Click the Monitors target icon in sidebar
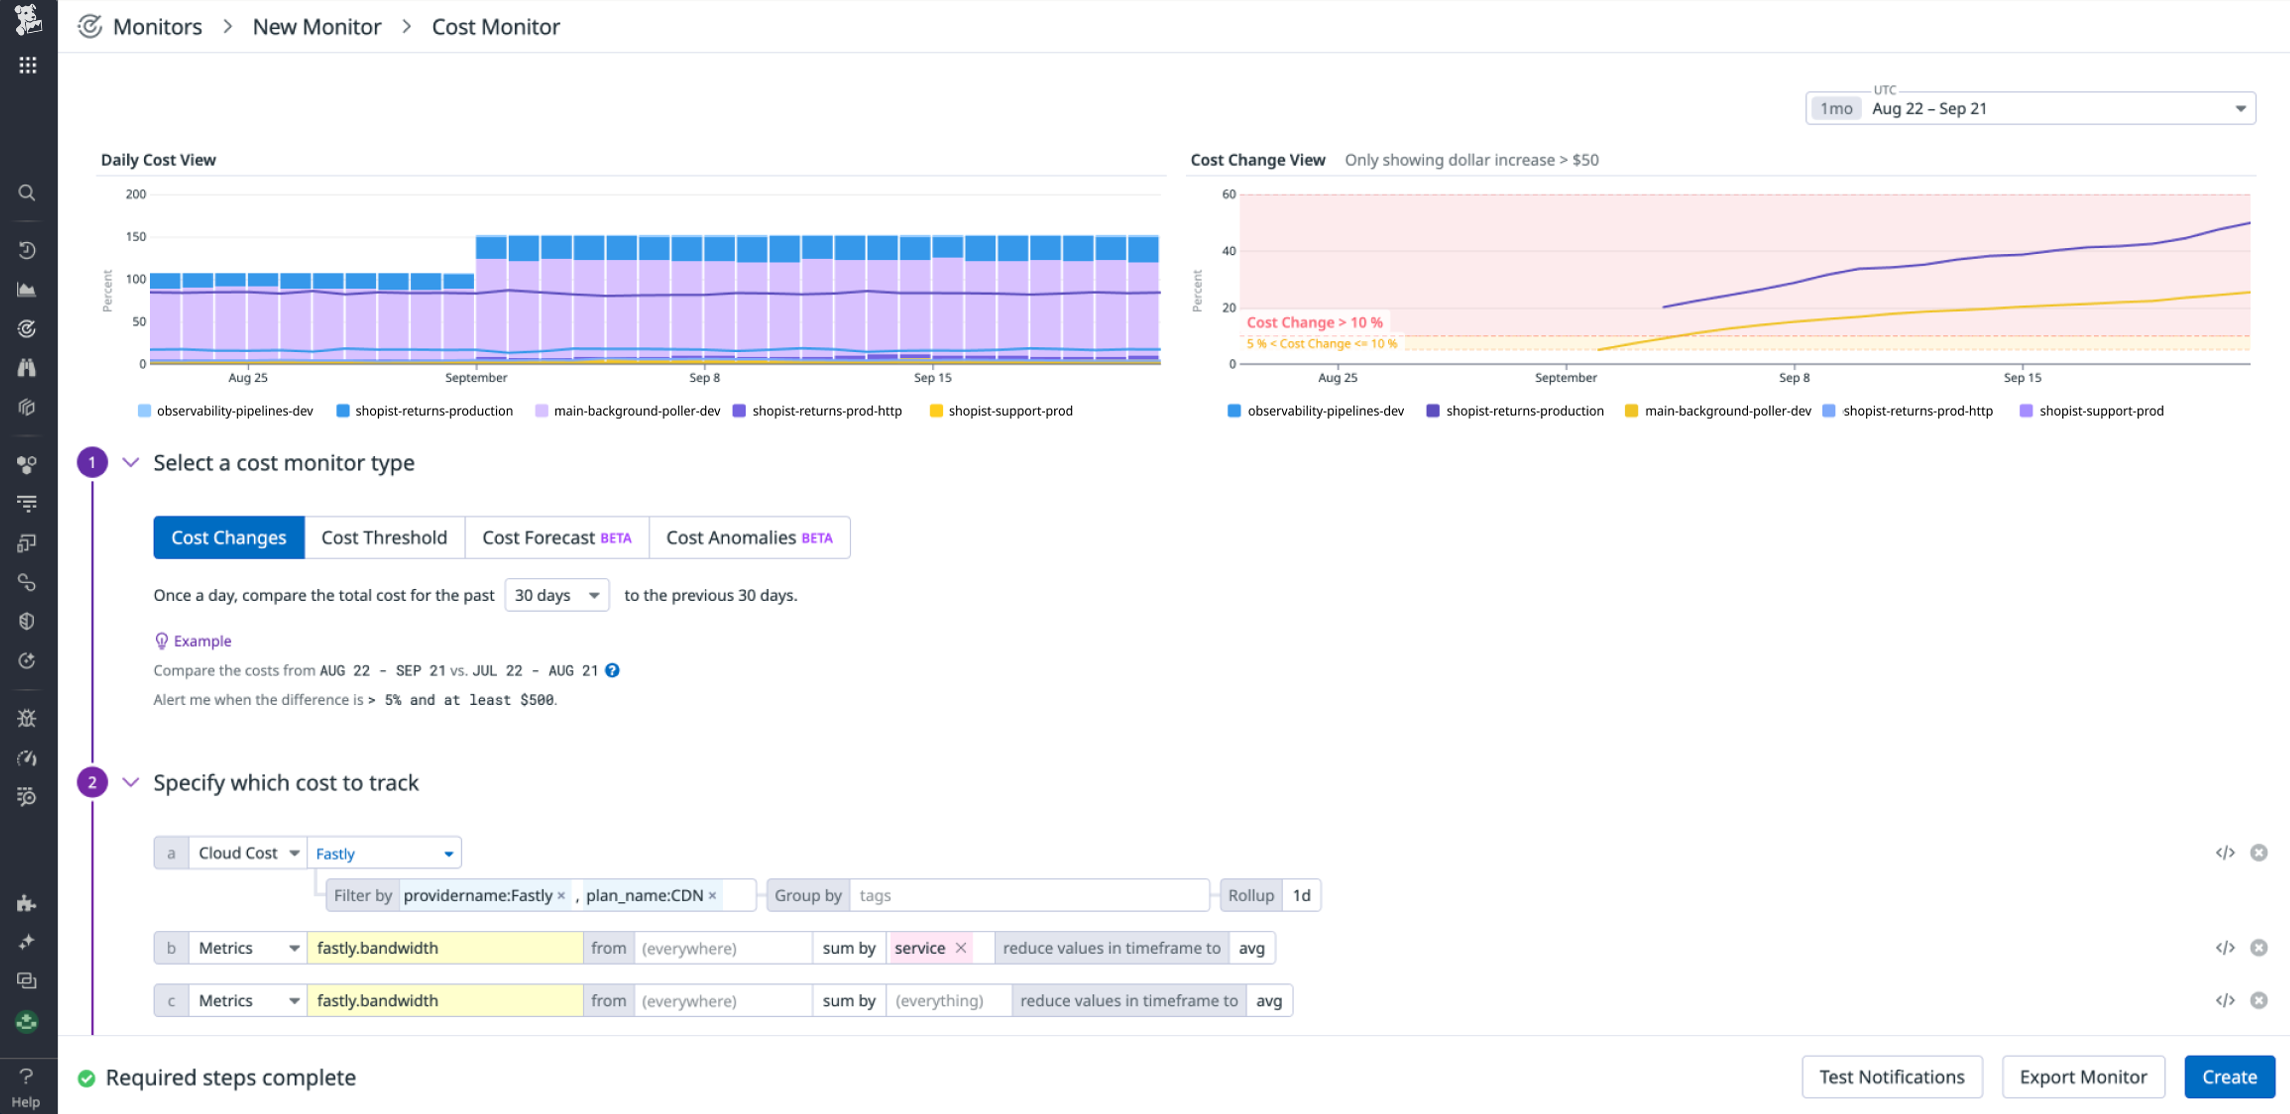The image size is (2290, 1114). click(27, 328)
